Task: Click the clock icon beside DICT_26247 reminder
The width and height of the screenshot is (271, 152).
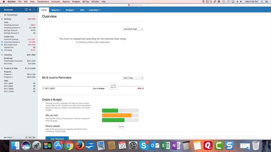Action: click(x=43, y=88)
